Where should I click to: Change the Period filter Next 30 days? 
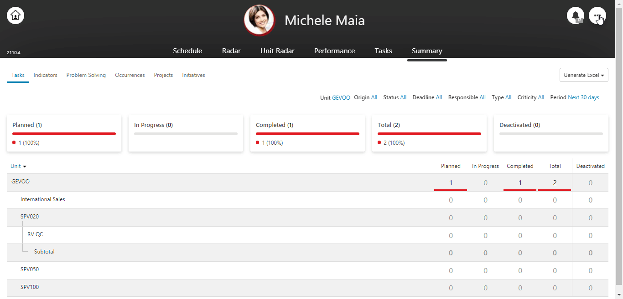[x=583, y=97]
